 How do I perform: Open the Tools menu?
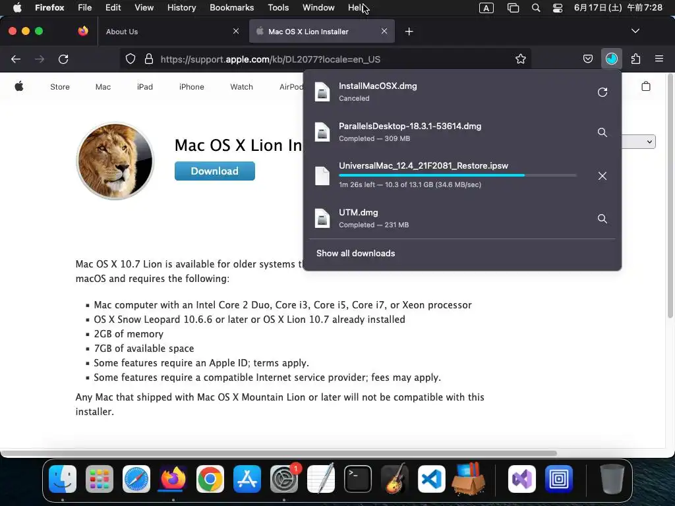point(278,8)
